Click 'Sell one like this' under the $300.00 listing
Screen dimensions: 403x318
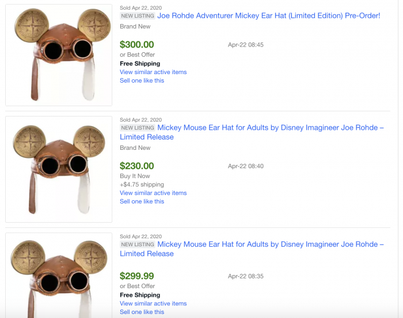(142, 81)
